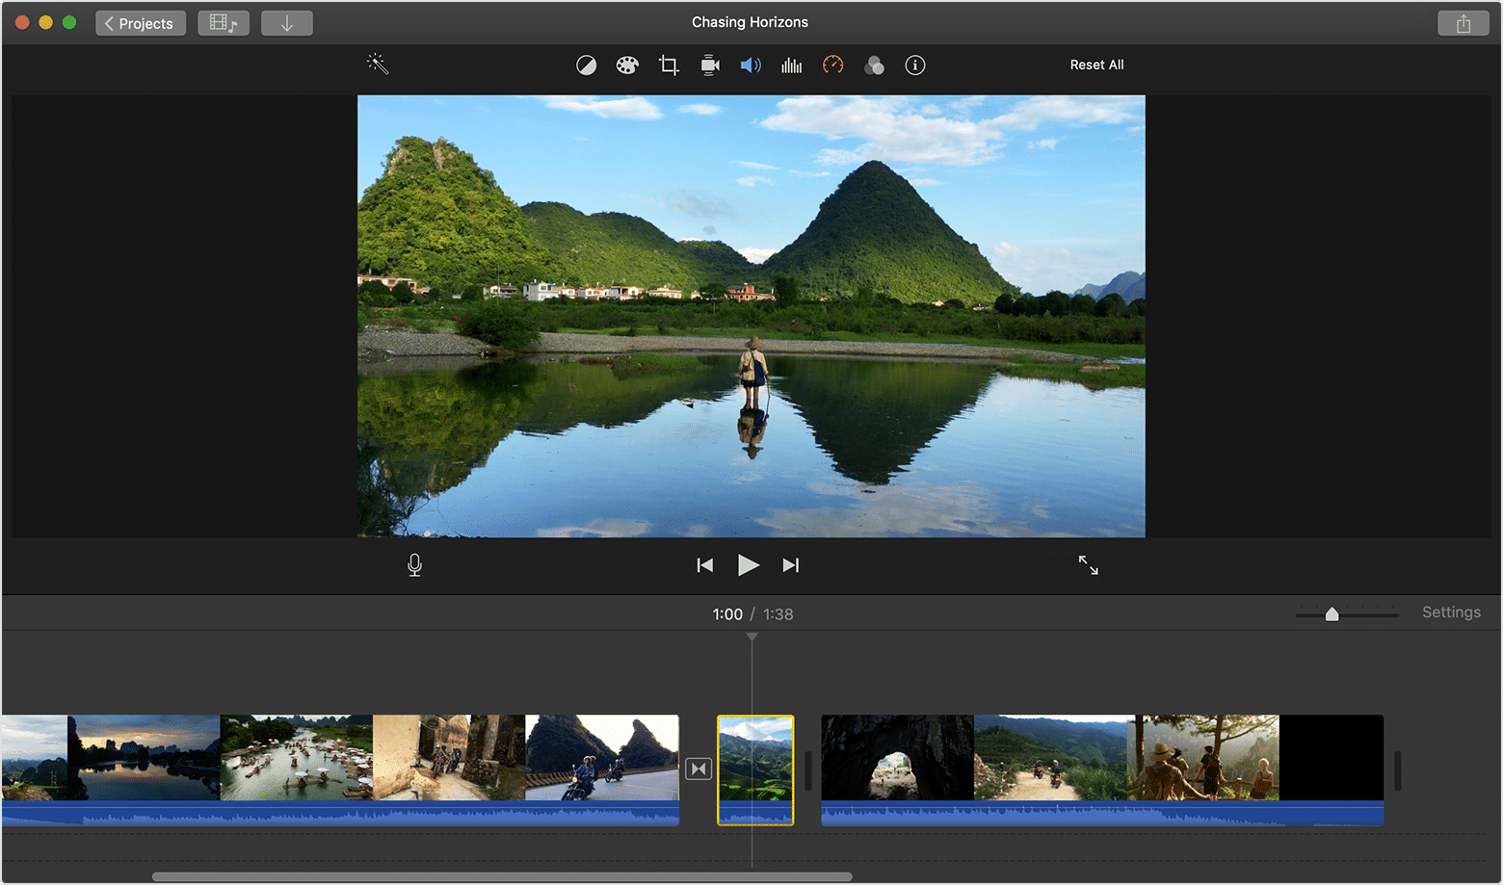Screen dimensions: 1503x886
Task: Click the Share button
Action: 1463,22
